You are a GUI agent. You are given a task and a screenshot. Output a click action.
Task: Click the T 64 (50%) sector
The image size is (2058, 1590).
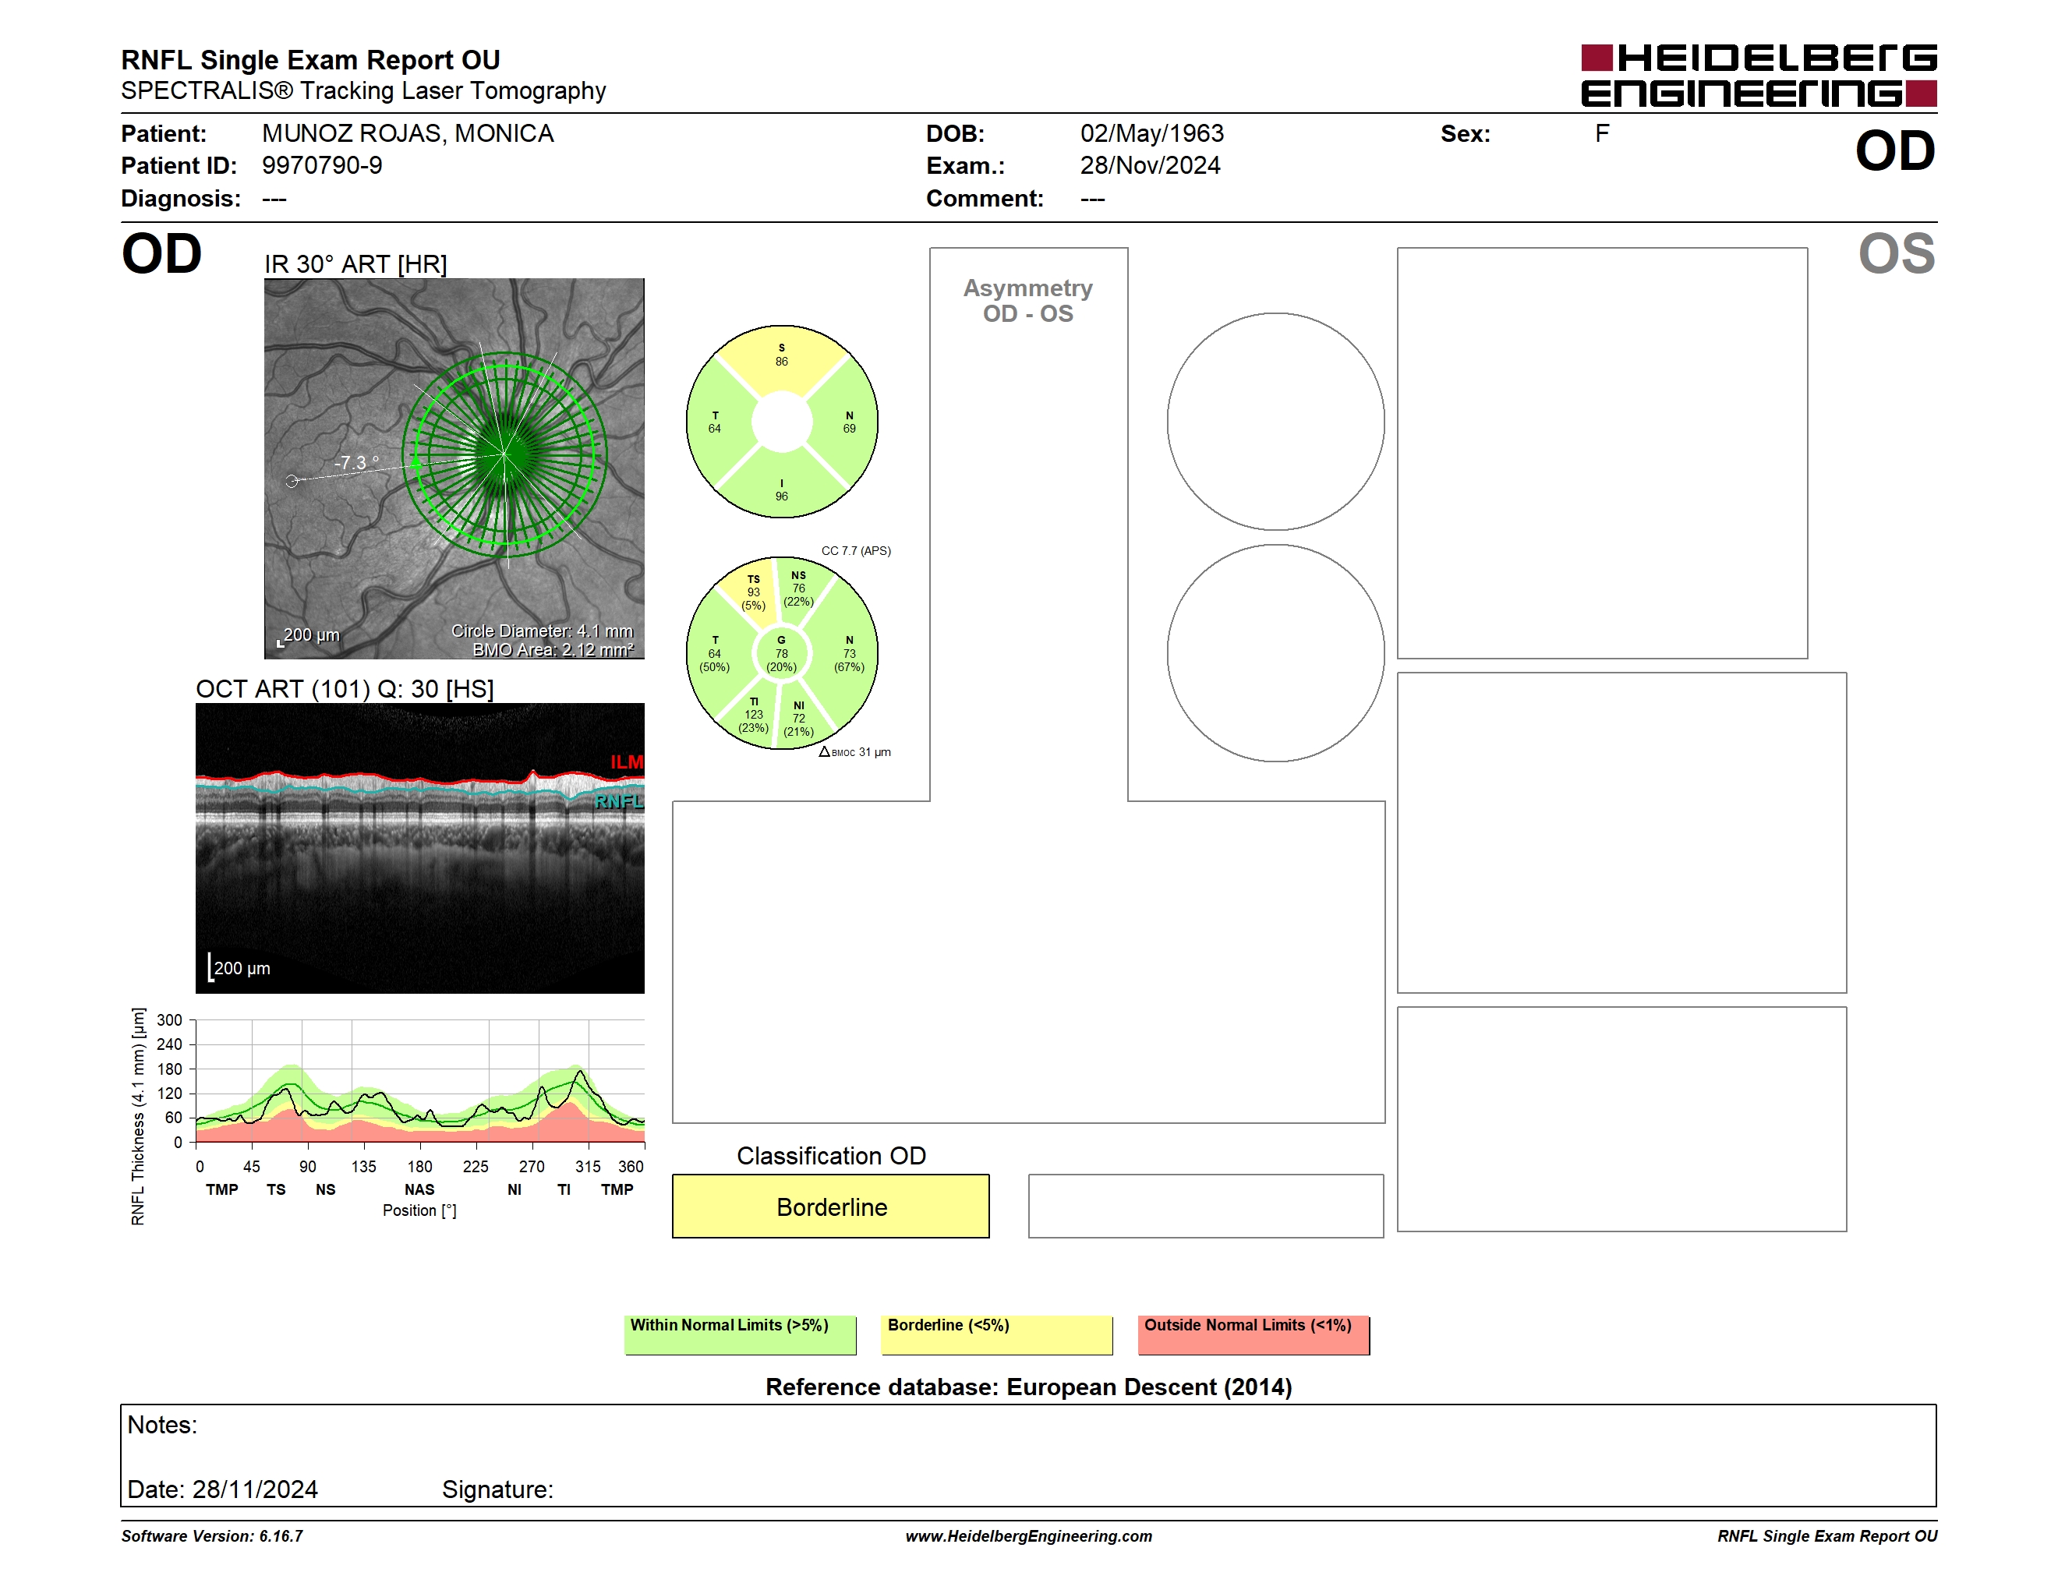716,653
